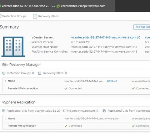Image resolution: width=150 pixels, height=133 pixels.
Task: Click the external link icon beside vCenter Server
Action: pos(138,38)
